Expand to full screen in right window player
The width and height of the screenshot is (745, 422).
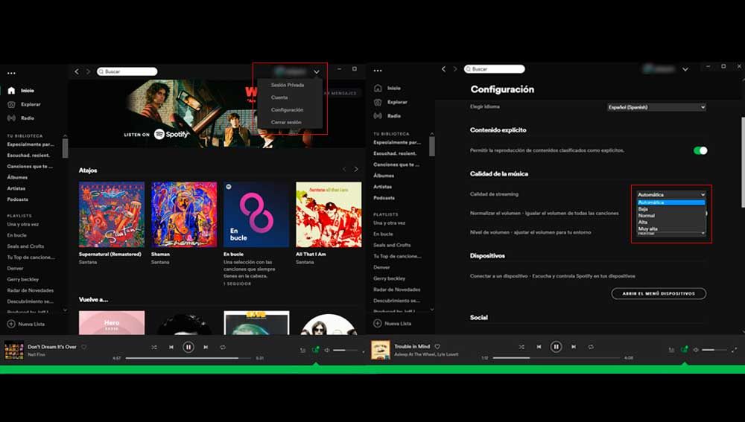point(734,350)
